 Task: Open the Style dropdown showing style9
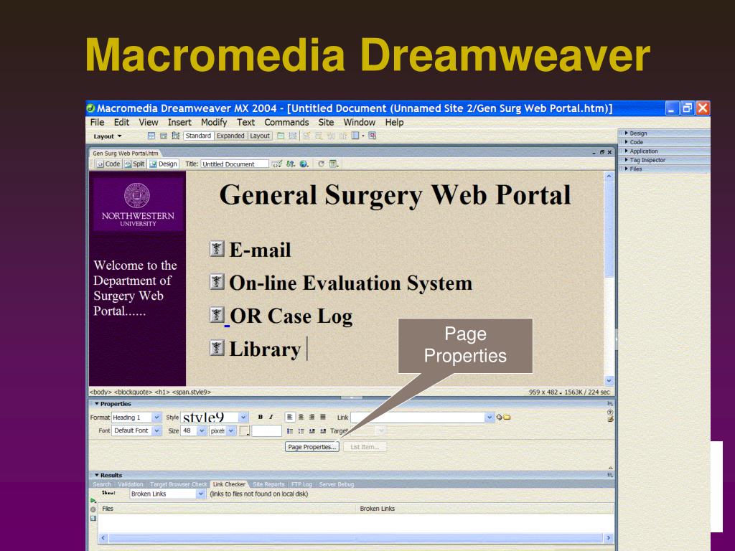(x=243, y=417)
